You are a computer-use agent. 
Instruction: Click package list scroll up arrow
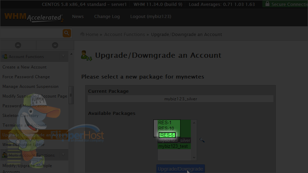[x=194, y=123]
